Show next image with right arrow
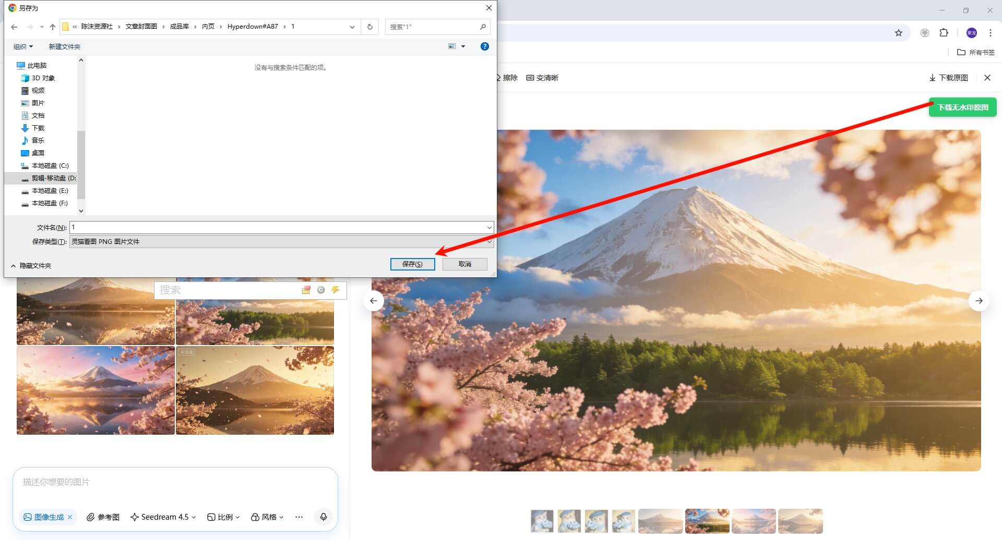Screen dimensions: 1002x540 pos(979,301)
